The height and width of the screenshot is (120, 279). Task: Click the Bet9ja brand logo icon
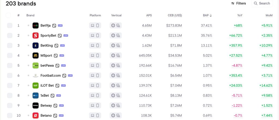pos(36,25)
